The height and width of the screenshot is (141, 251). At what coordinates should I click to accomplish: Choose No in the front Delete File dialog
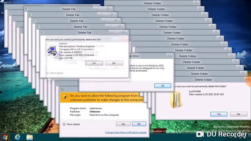(114, 63)
